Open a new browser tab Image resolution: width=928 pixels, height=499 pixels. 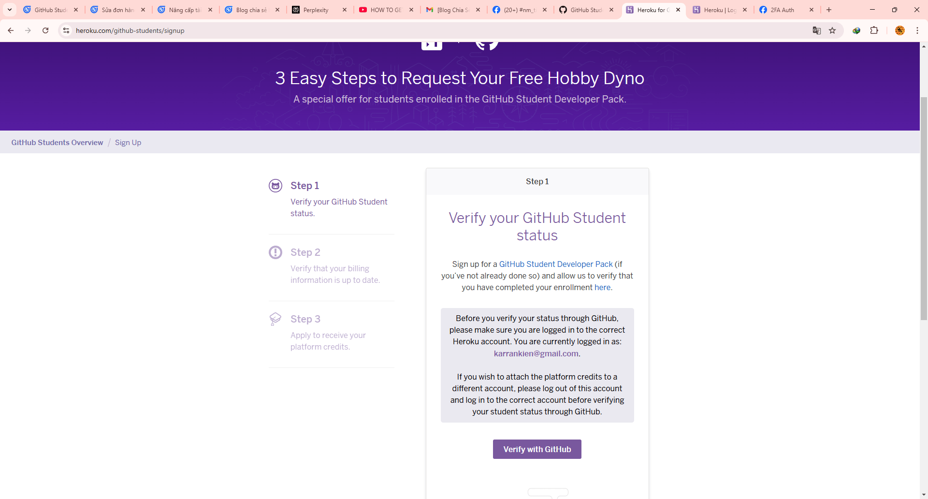(x=829, y=10)
